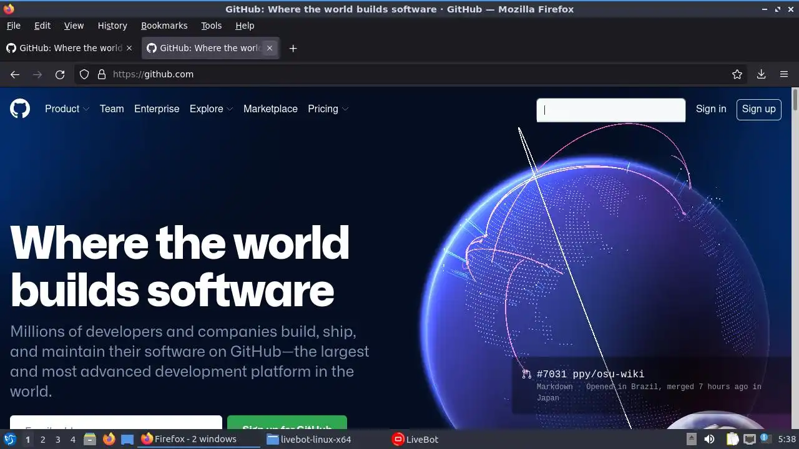This screenshot has height=449, width=799.
Task: Switch to the first GitHub tab
Action: coord(69,48)
